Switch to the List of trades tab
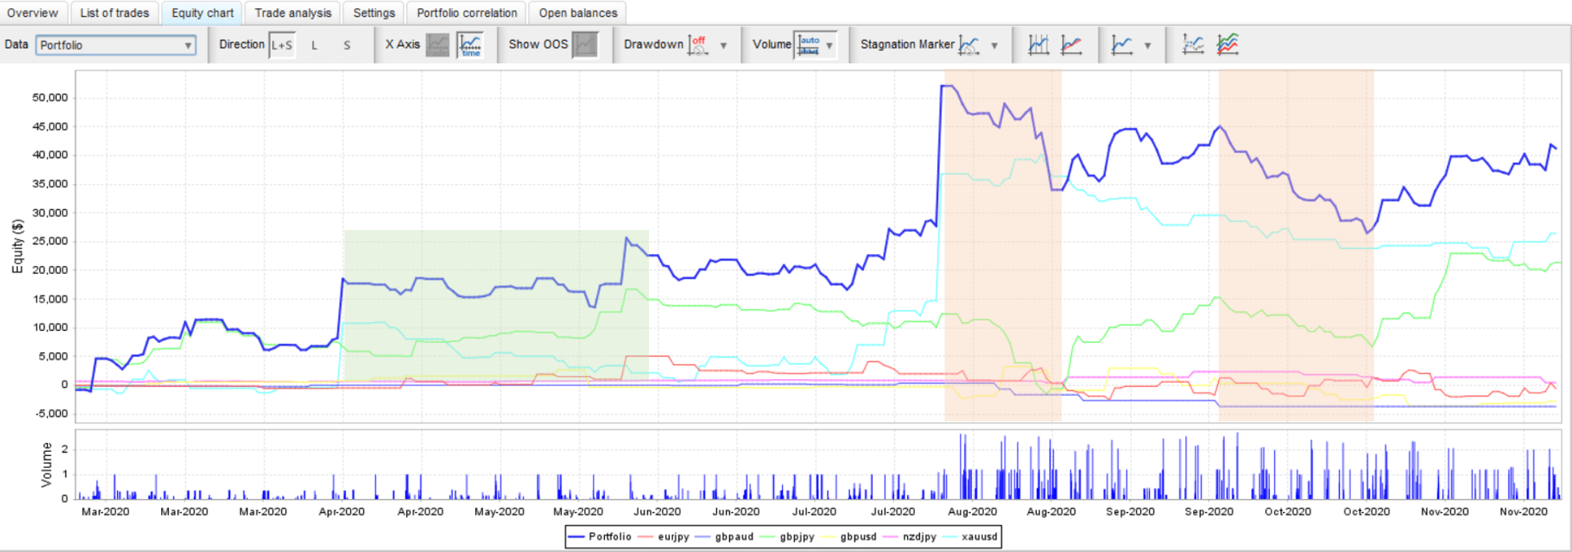Image resolution: width=1572 pixels, height=552 pixels. [115, 13]
